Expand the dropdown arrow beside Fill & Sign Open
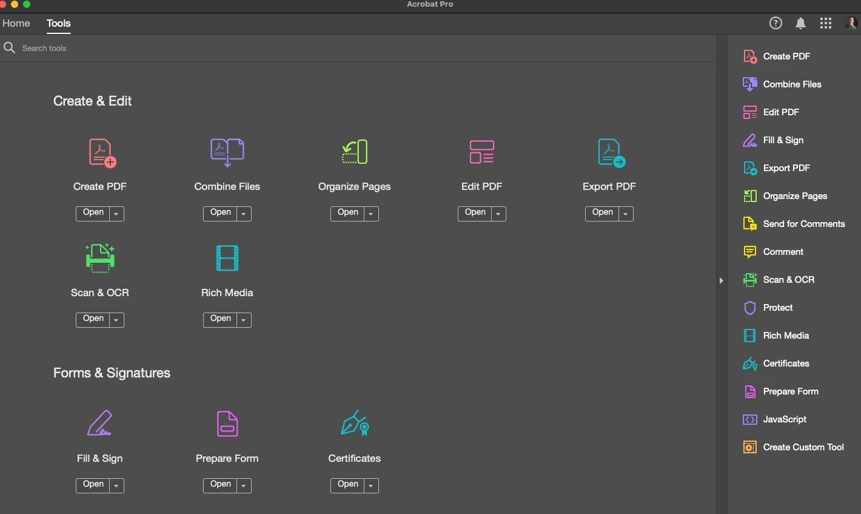861x514 pixels. point(116,485)
